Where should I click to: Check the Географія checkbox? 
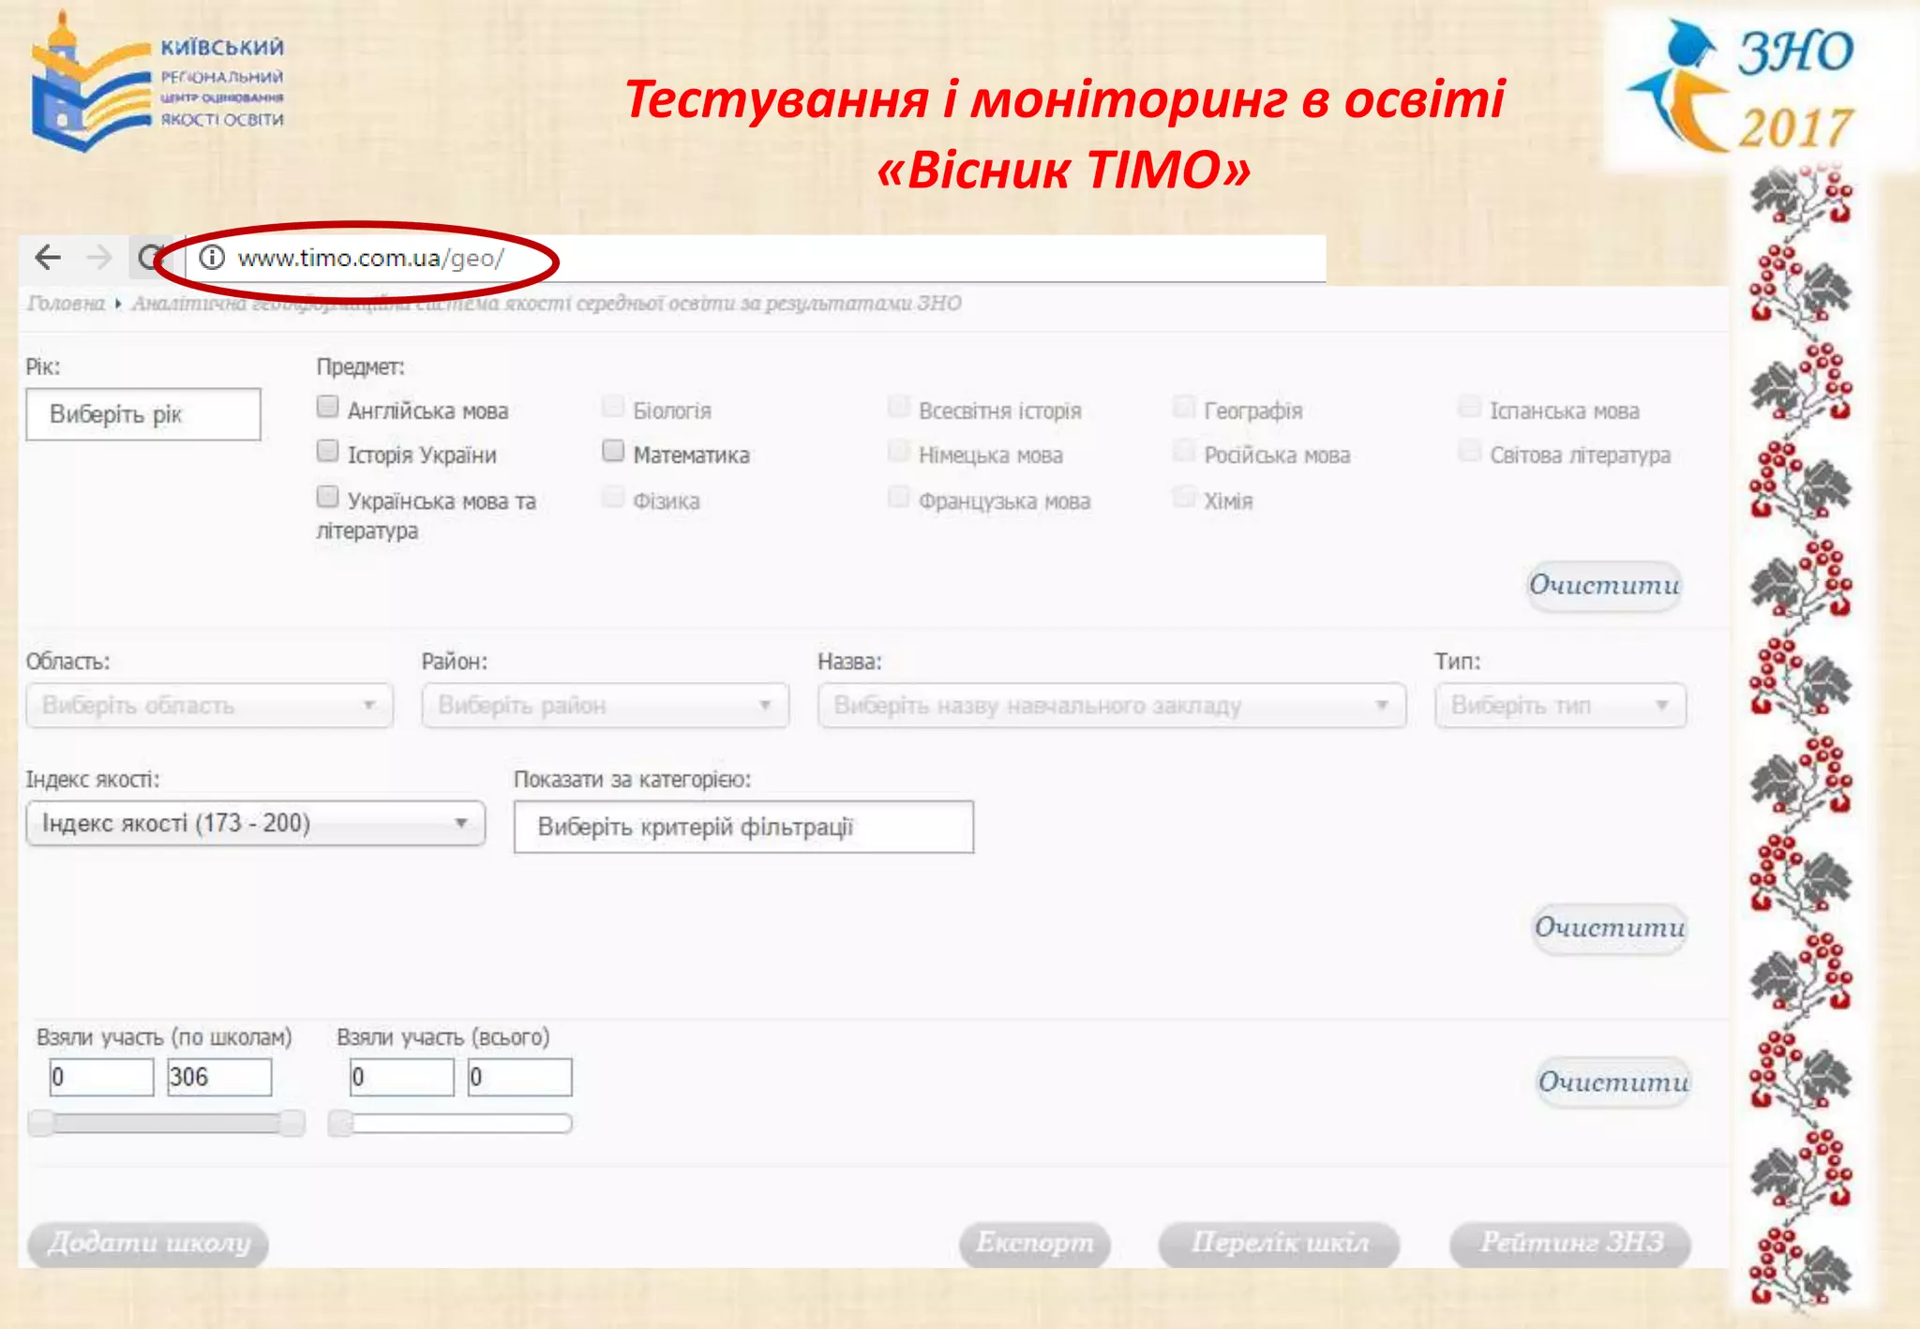(x=1184, y=406)
